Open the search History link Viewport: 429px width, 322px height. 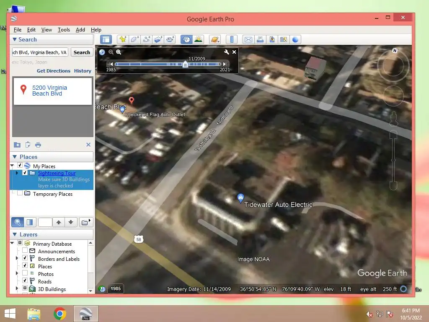(83, 71)
